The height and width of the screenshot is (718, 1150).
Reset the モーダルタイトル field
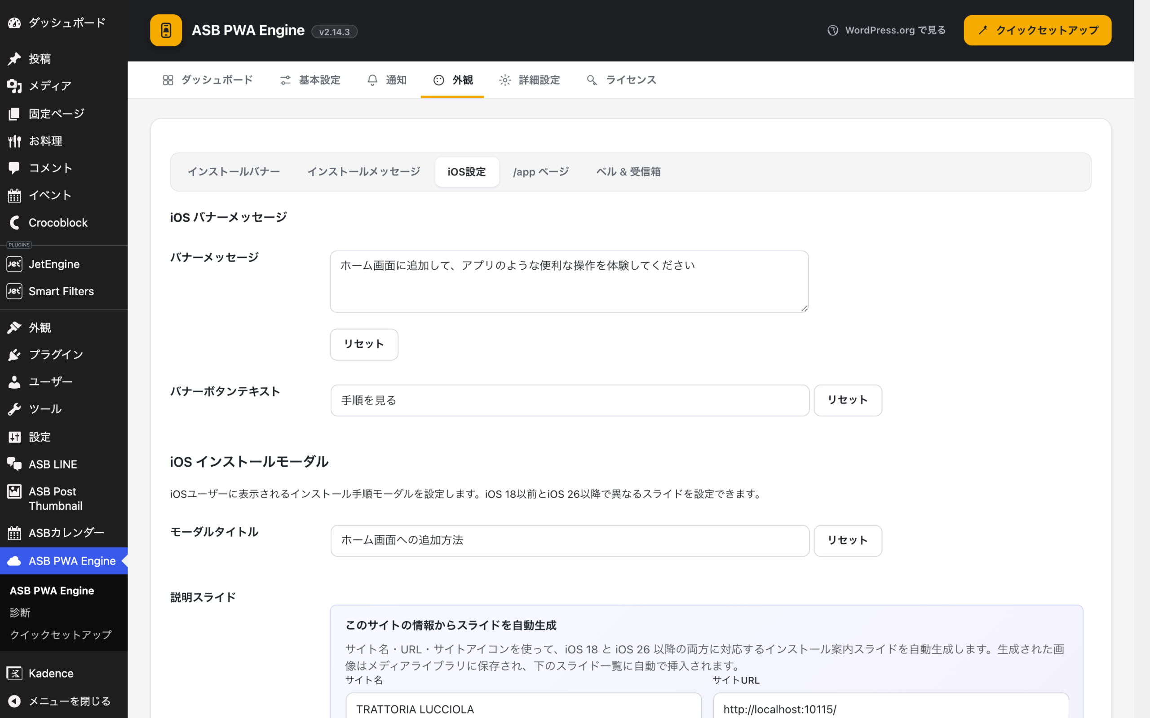pos(848,540)
